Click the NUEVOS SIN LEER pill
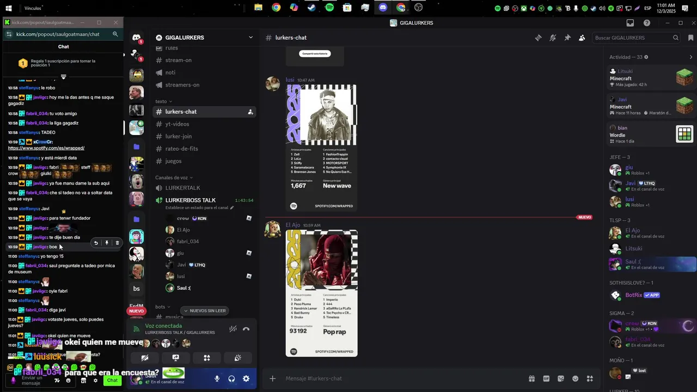This screenshot has height=392, width=697. coord(205,311)
